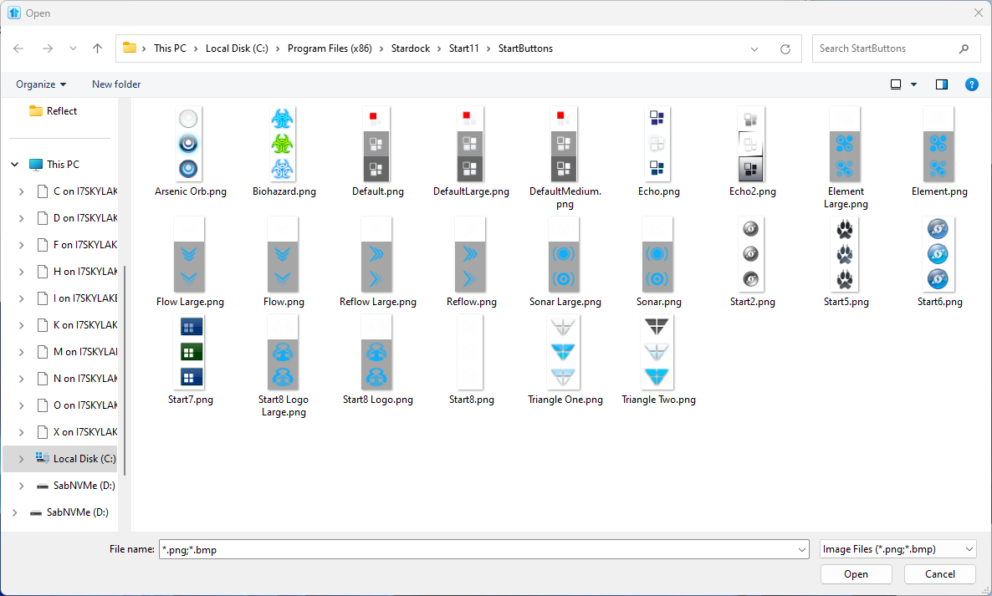Image resolution: width=992 pixels, height=596 pixels.
Task: Refresh the StartButtons folder view
Action: [785, 48]
